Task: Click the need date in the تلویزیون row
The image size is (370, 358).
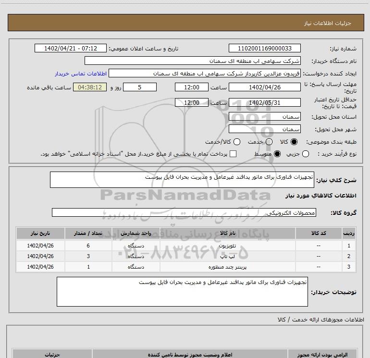Action: pos(40,246)
